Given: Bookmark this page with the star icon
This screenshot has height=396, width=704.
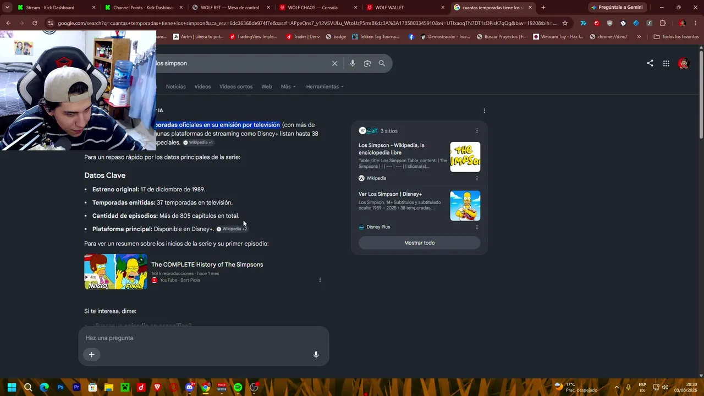Looking at the screenshot, I should coord(565,23).
